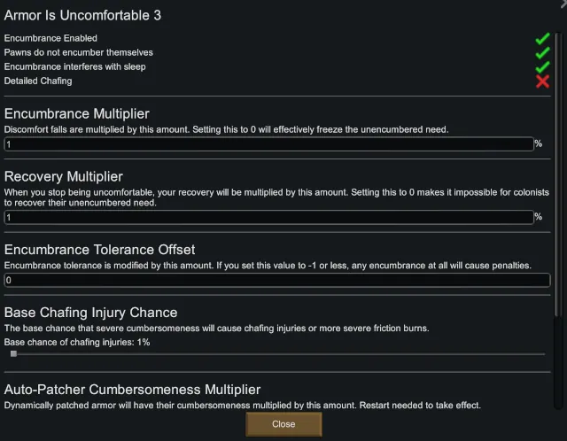Click the Encumbrance Multiplier input field

coord(268,143)
